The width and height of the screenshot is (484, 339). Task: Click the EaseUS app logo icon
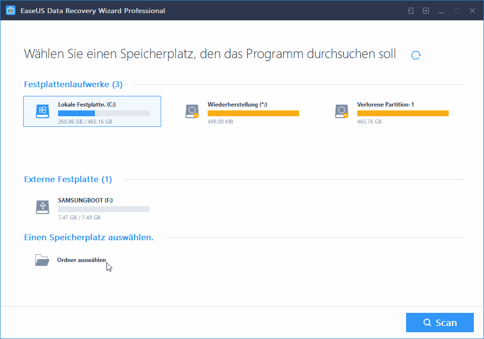click(x=11, y=10)
